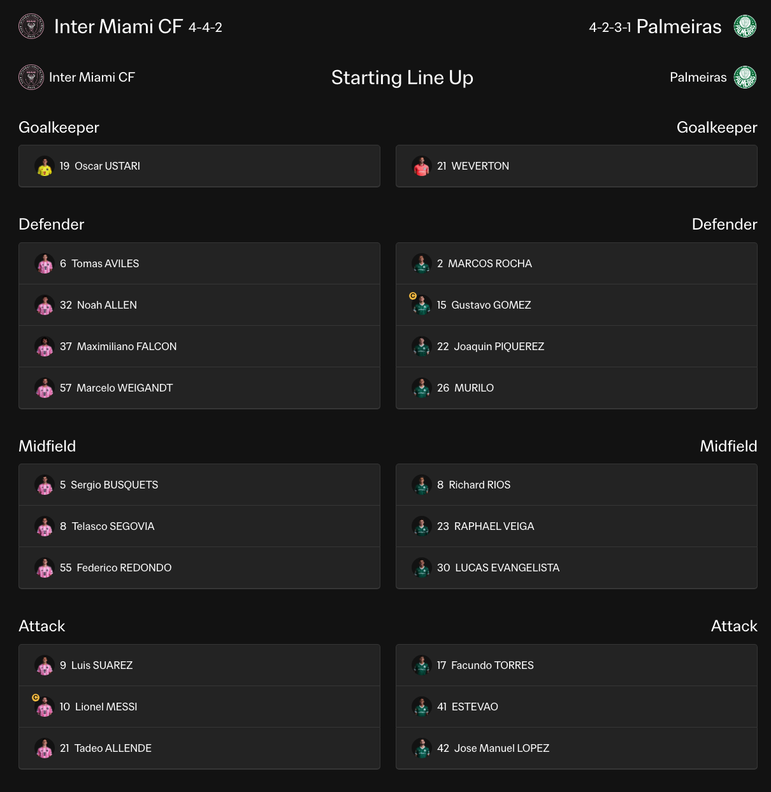Select Jose Manuel LOPEZ entry
771x792 pixels.
(577, 748)
